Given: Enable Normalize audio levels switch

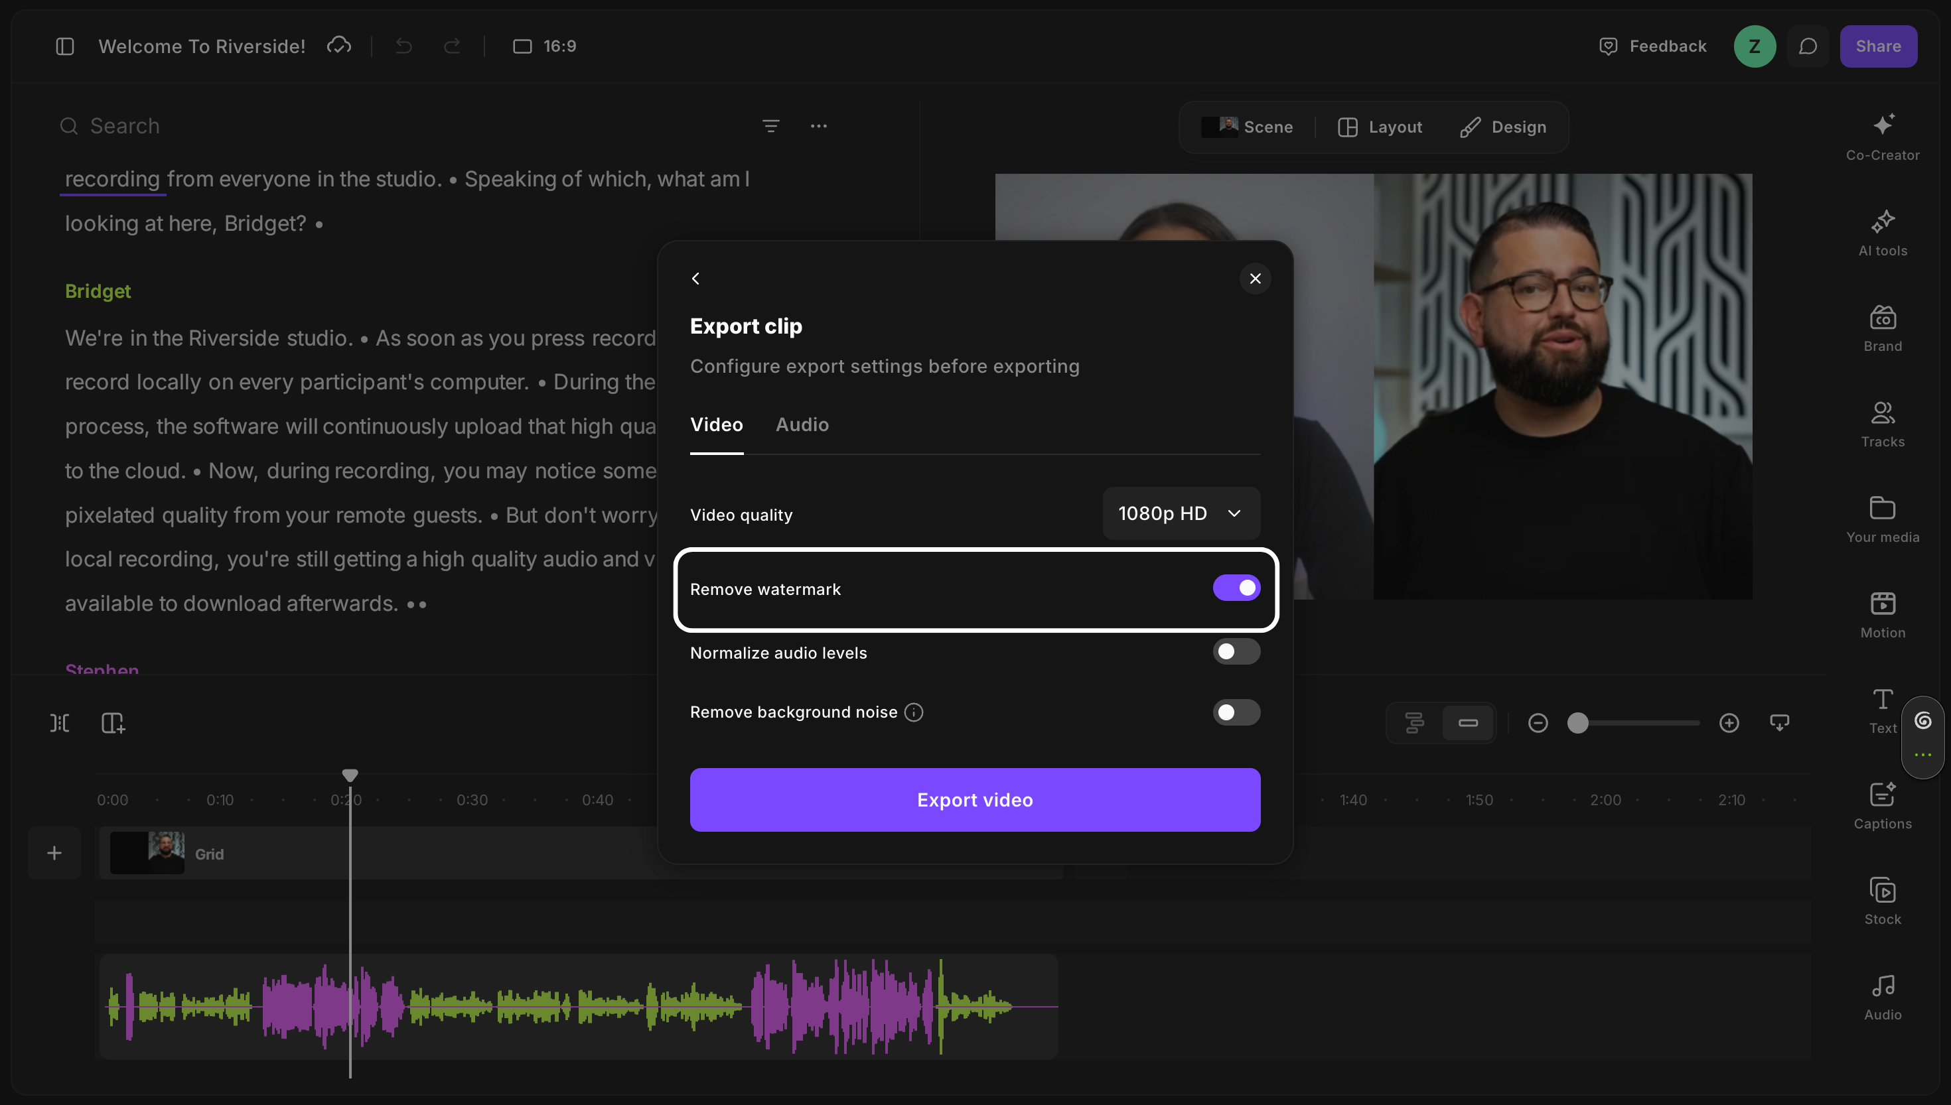Looking at the screenshot, I should tap(1236, 652).
